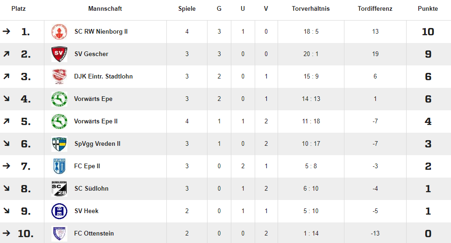The height and width of the screenshot is (243, 451).
Task: Click the upward trend arrow beside rank 2
Action: 7,54
